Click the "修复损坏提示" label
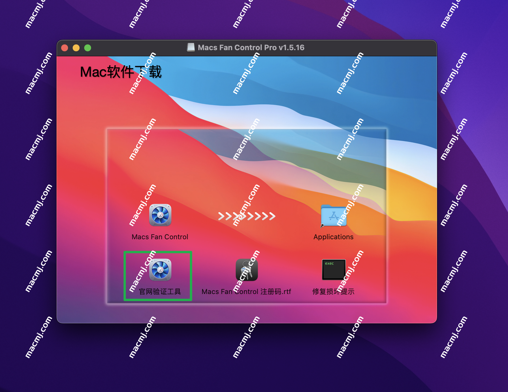 334,292
